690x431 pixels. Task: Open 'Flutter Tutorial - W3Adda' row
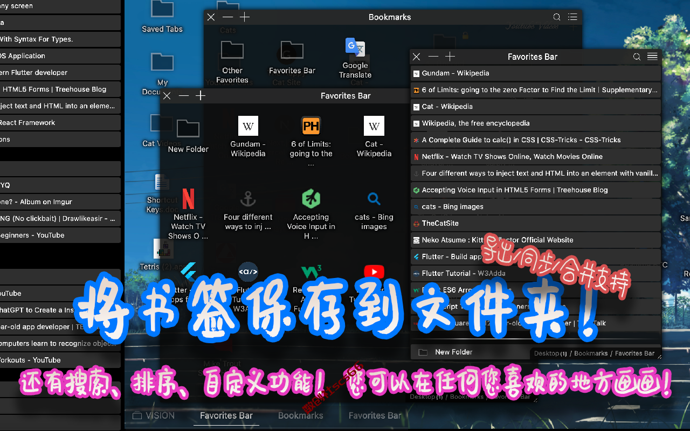tap(535, 274)
